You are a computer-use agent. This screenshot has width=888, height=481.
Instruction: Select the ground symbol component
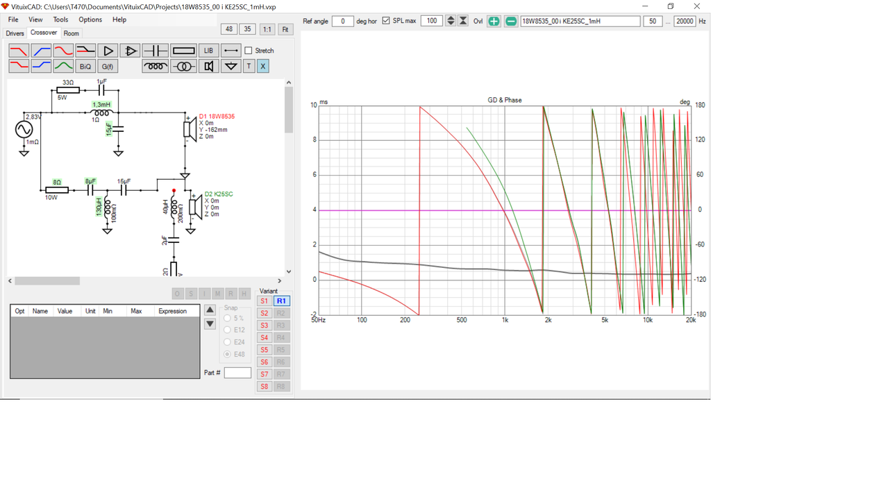click(231, 66)
